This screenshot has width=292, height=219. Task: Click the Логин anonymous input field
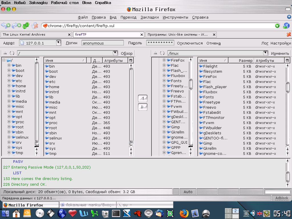(103, 43)
